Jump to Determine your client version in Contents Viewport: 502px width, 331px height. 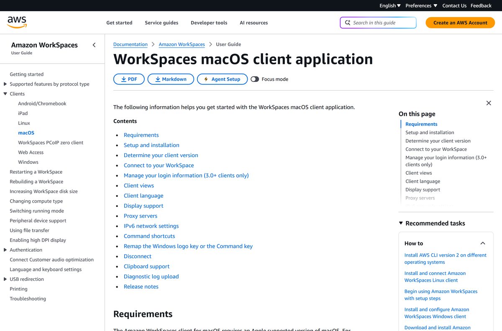coord(161,155)
